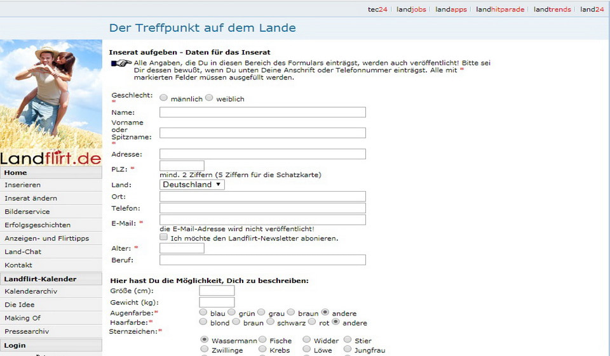Click into the Größe (cm) field
Screen dimensions: 610x356
click(217, 291)
